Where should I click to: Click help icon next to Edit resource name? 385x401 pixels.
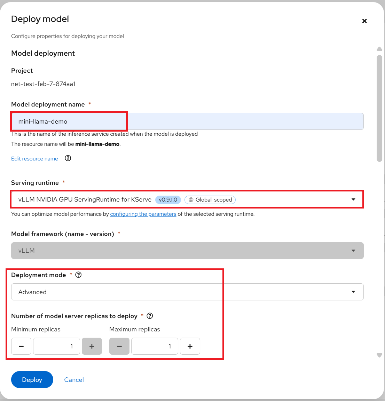68,158
